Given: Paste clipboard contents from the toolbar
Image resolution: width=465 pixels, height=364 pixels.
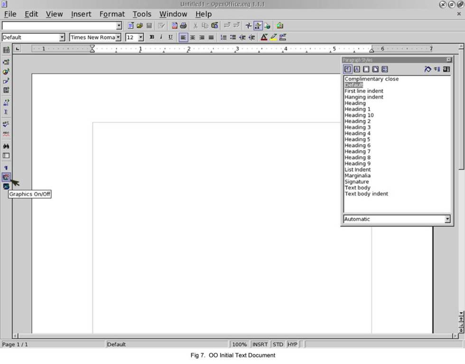Looking at the screenshot, I should point(214,26).
